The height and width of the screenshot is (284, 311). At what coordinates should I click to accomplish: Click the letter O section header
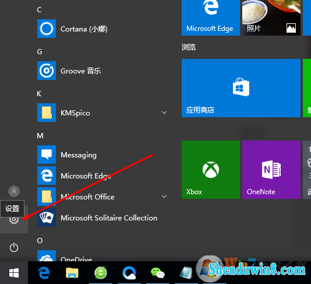[40, 240]
